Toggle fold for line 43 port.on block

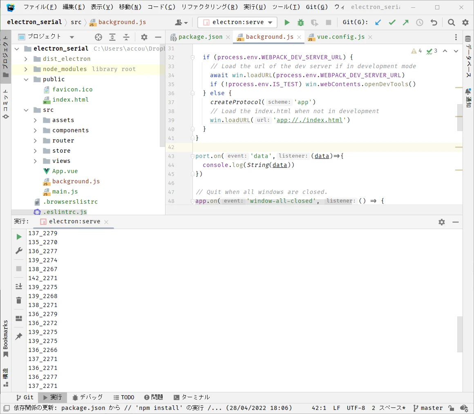[x=192, y=156]
